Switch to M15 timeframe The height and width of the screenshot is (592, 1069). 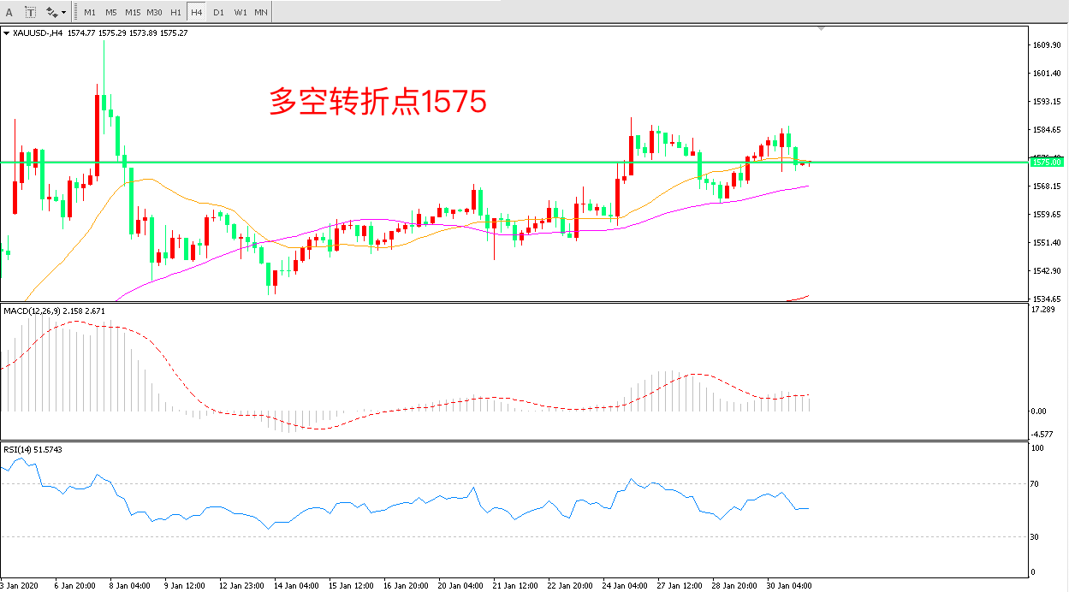pyautogui.click(x=133, y=13)
